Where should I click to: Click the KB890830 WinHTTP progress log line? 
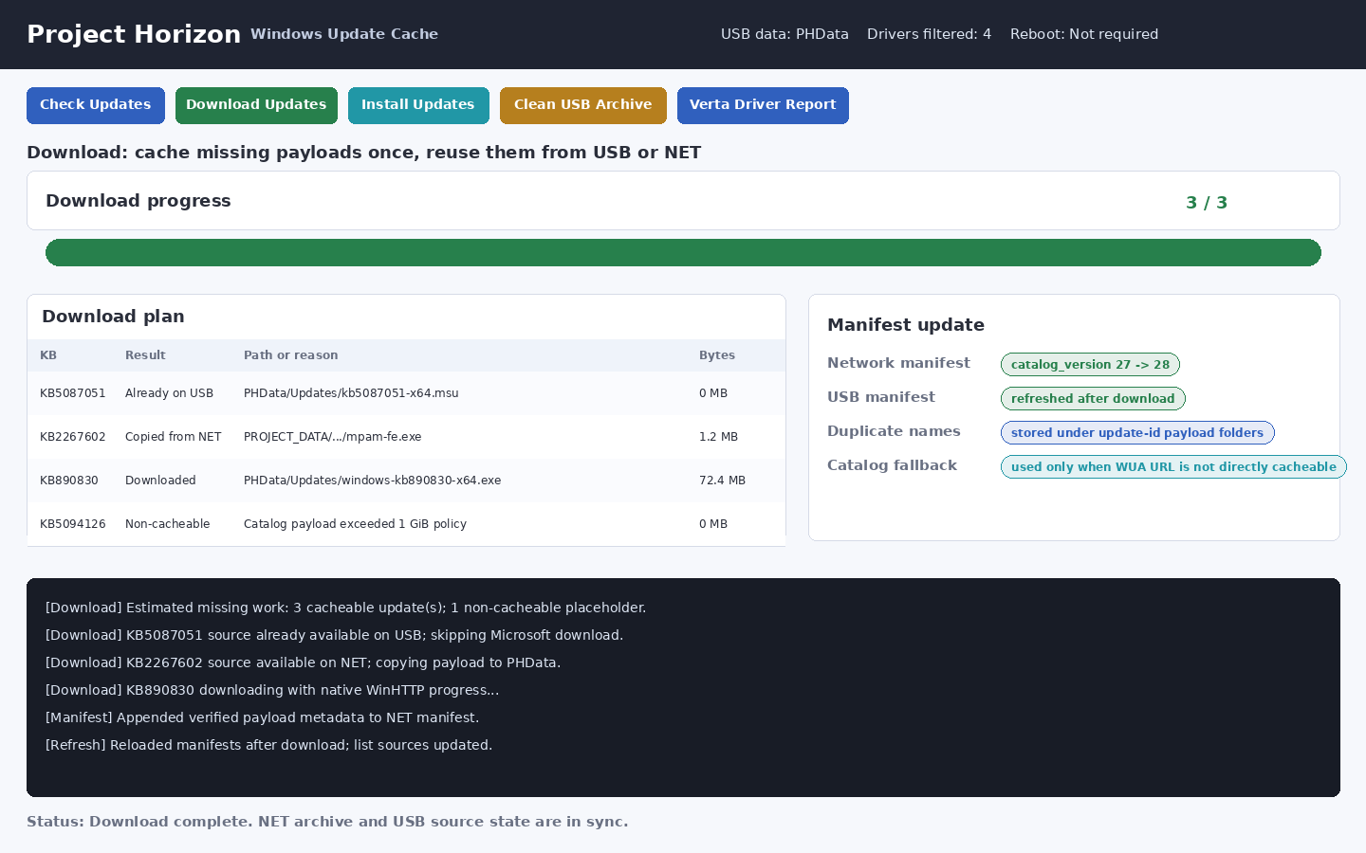point(272,690)
